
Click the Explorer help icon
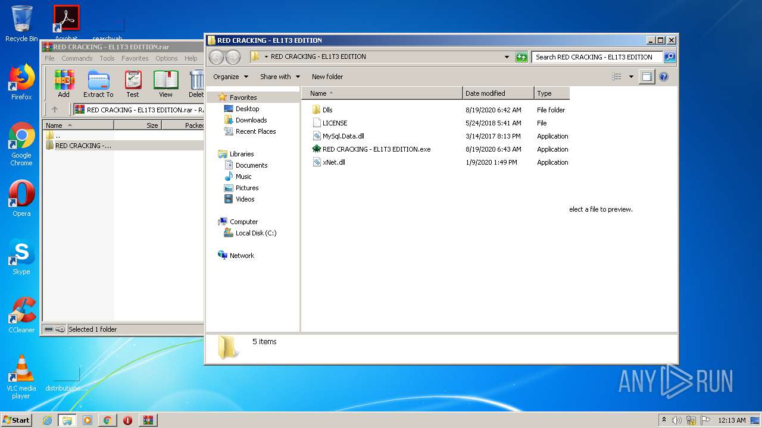pyautogui.click(x=664, y=77)
